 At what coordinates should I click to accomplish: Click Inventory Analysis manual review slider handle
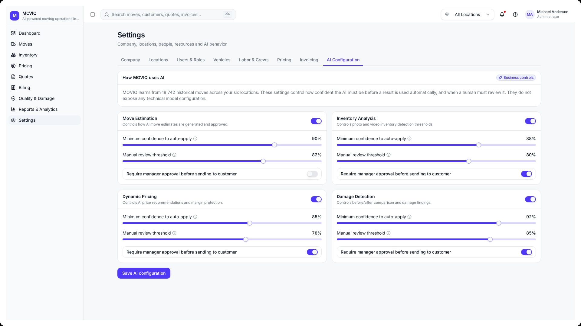pyautogui.click(x=469, y=161)
